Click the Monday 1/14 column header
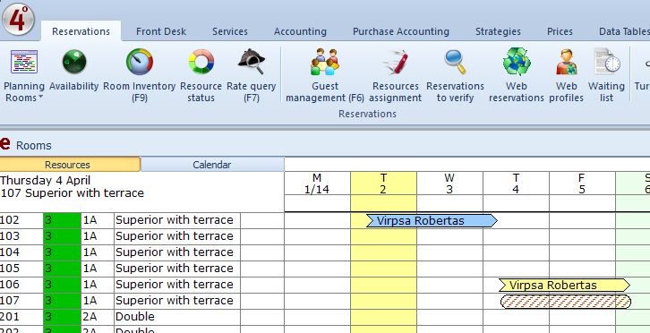Screen dimensions: 650x333 (317, 184)
